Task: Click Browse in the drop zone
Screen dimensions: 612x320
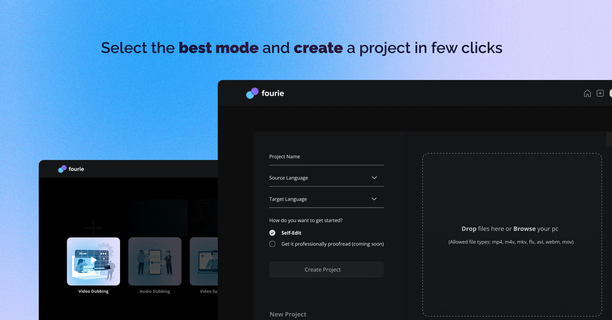Action: click(524, 229)
